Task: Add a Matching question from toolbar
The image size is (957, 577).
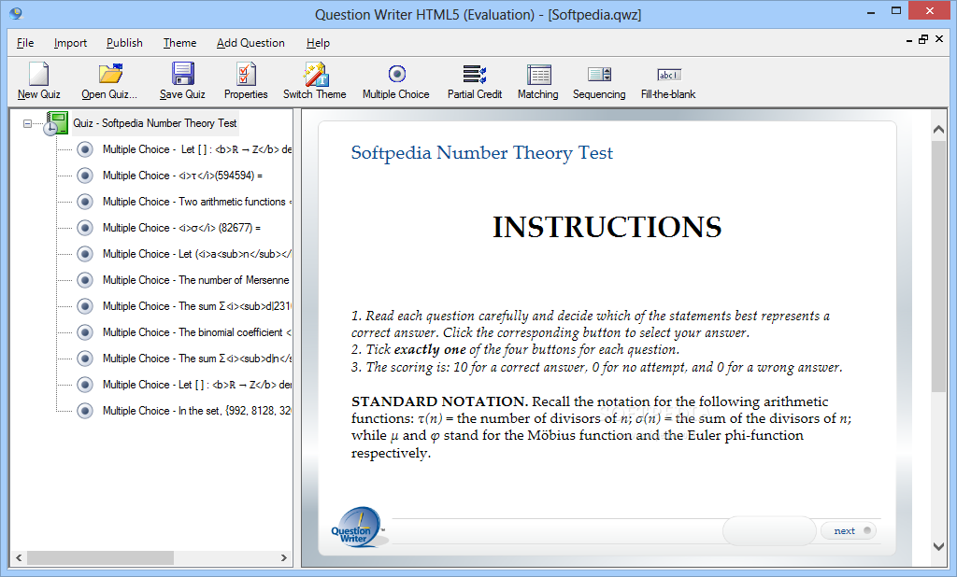Action: pyautogui.click(x=538, y=75)
